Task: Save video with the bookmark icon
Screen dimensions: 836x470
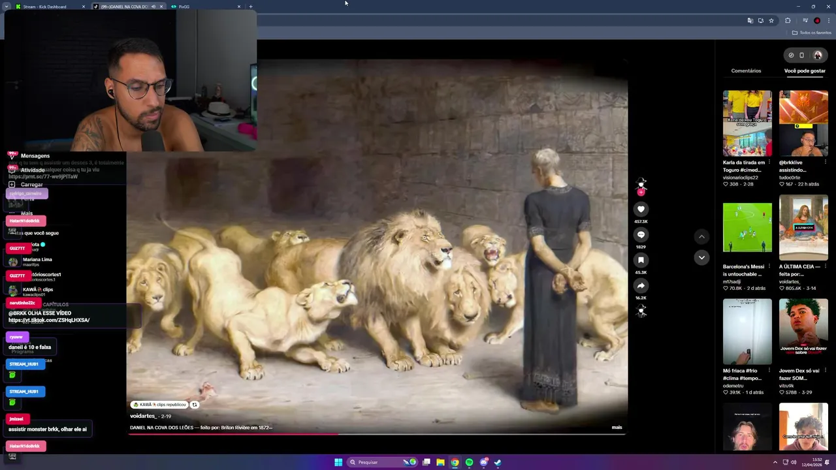Action: tap(641, 260)
